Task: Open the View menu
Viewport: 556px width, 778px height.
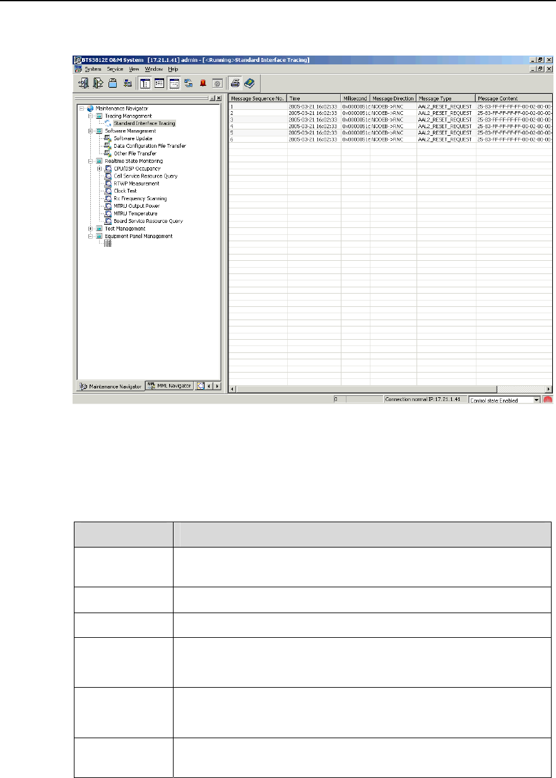Action: point(134,69)
